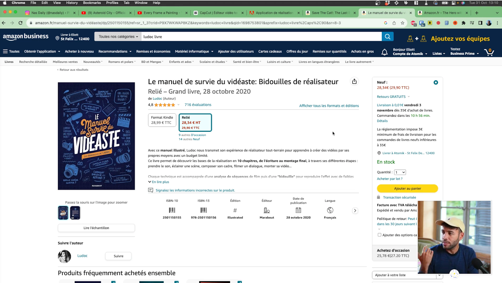
Task: Click the Chrome extensions puzzle icon
Action: [x=463, y=23]
